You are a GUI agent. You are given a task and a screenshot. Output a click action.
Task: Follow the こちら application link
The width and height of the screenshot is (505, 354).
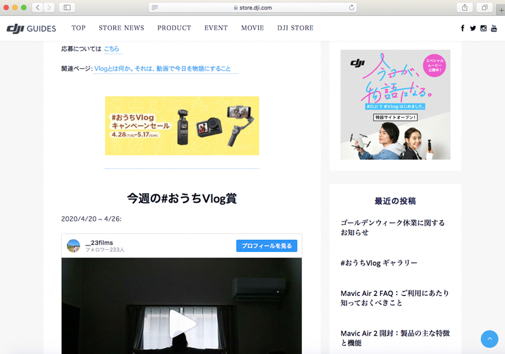(112, 49)
